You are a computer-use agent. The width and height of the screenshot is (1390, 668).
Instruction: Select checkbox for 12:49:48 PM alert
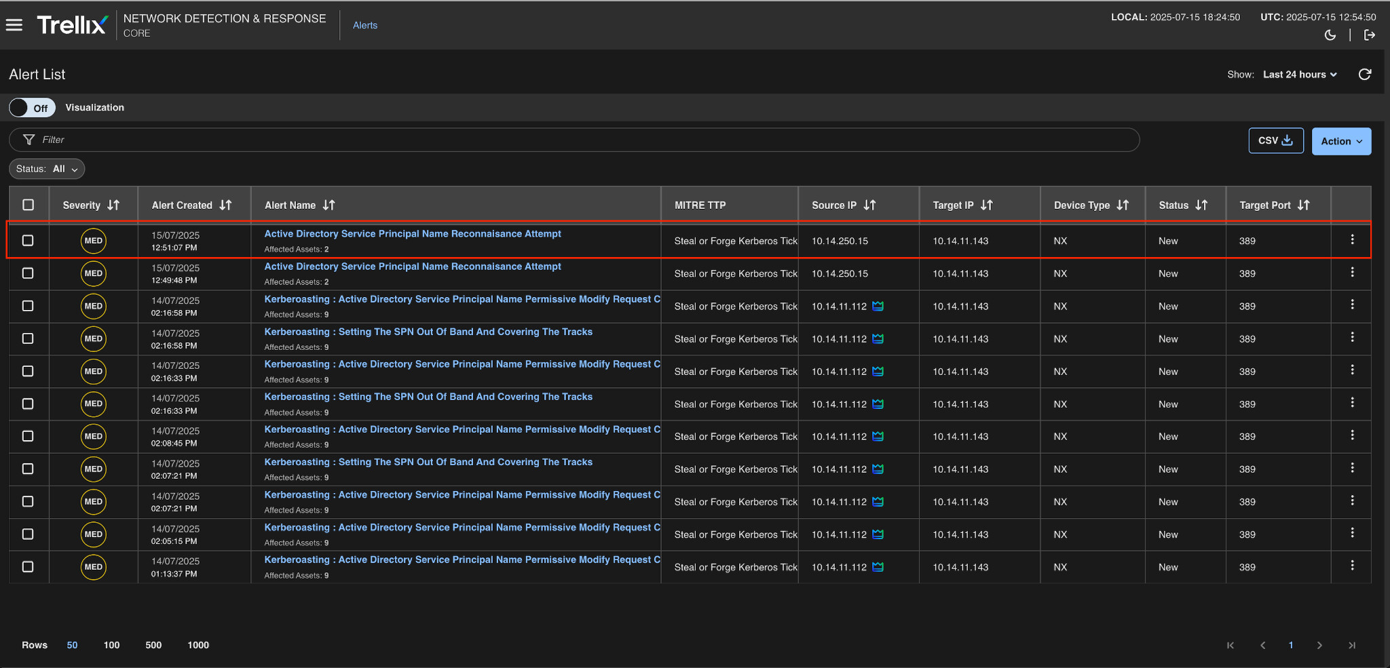(28, 273)
